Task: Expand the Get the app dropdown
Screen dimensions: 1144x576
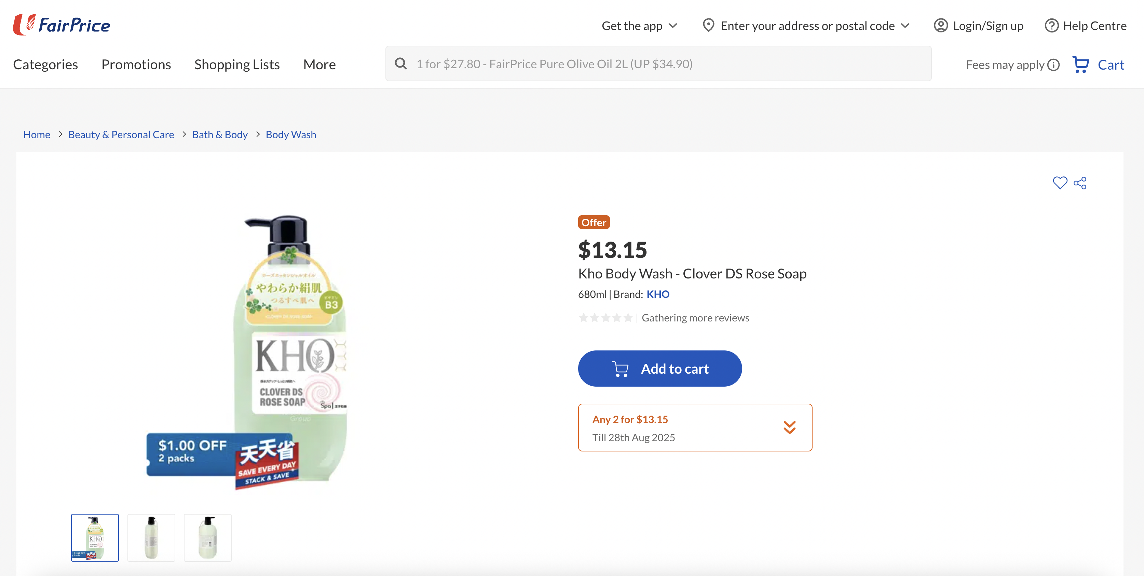Action: [639, 26]
